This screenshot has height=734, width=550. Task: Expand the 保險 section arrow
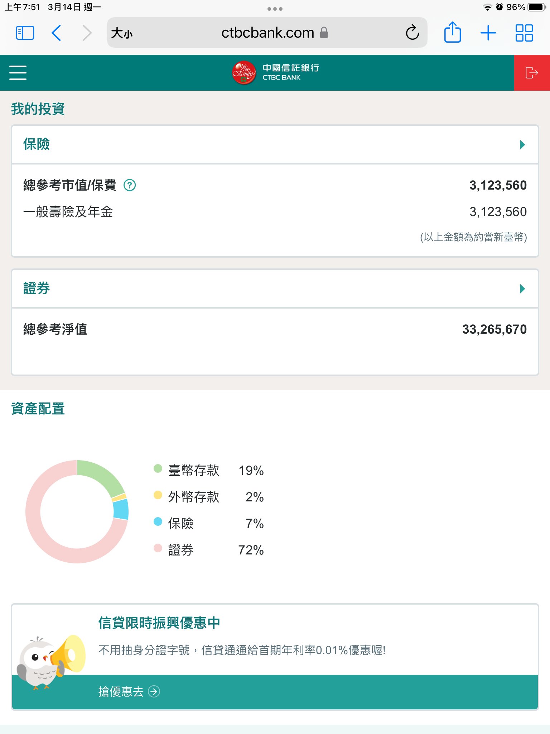[x=522, y=145]
